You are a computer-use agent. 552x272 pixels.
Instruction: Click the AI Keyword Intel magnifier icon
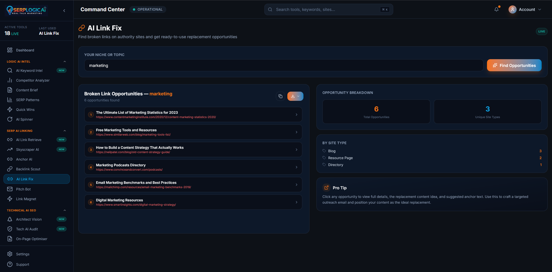10,70
